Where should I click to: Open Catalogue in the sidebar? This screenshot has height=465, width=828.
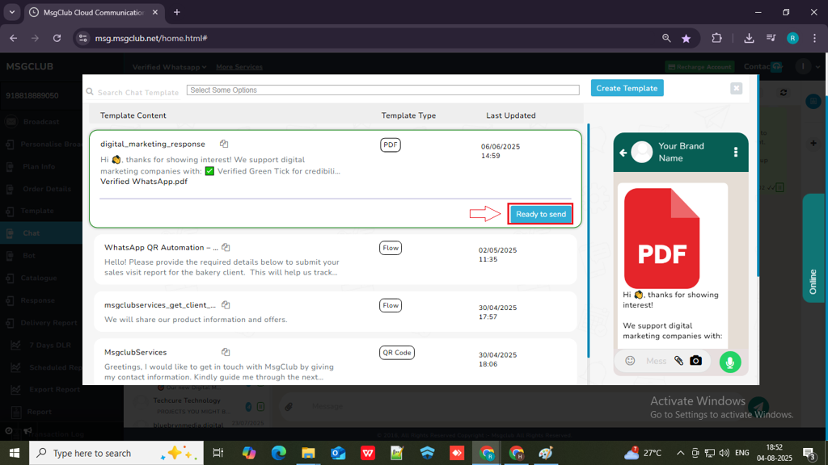pos(40,278)
